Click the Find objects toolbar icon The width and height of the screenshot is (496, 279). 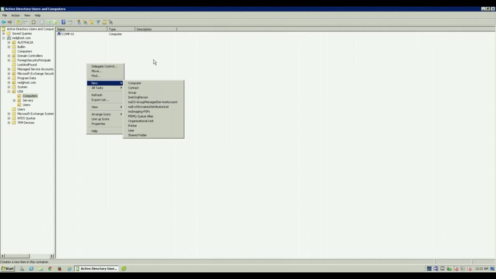pyautogui.click(x=104, y=22)
